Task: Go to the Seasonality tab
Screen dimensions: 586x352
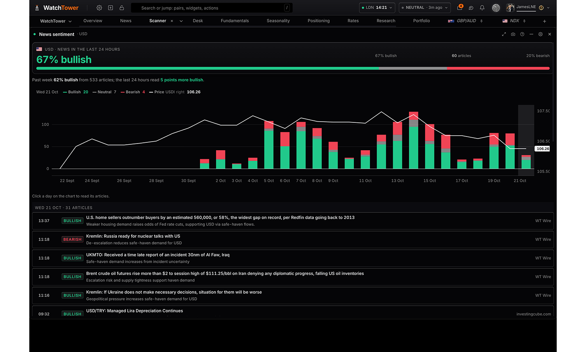Action: 278,21
